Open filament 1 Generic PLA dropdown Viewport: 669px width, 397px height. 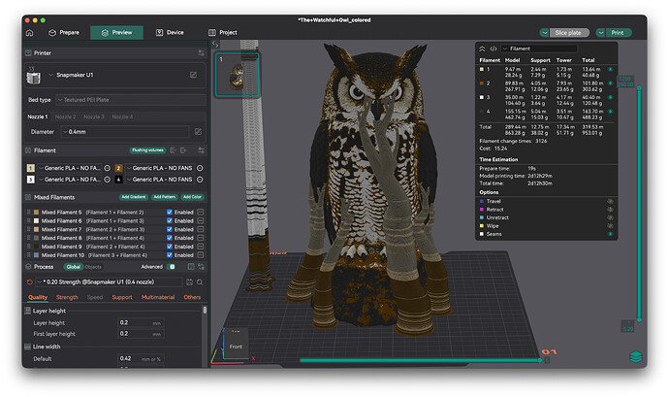click(70, 168)
